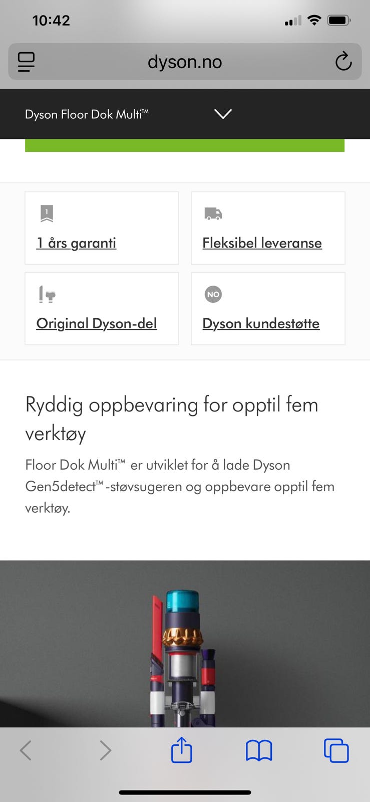Tap the delivery truck icon
This screenshot has width=370, height=802.
(213, 214)
